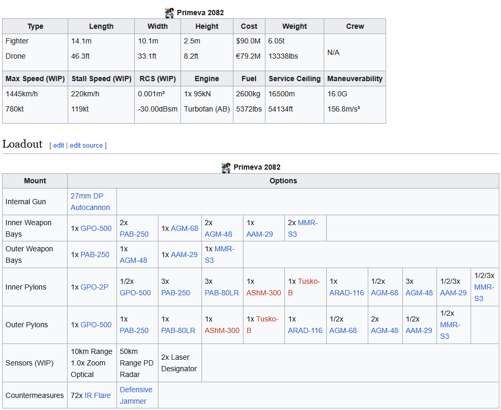Click the Maneuverability header cell
The width and height of the screenshot is (501, 410).
pyautogui.click(x=355, y=79)
